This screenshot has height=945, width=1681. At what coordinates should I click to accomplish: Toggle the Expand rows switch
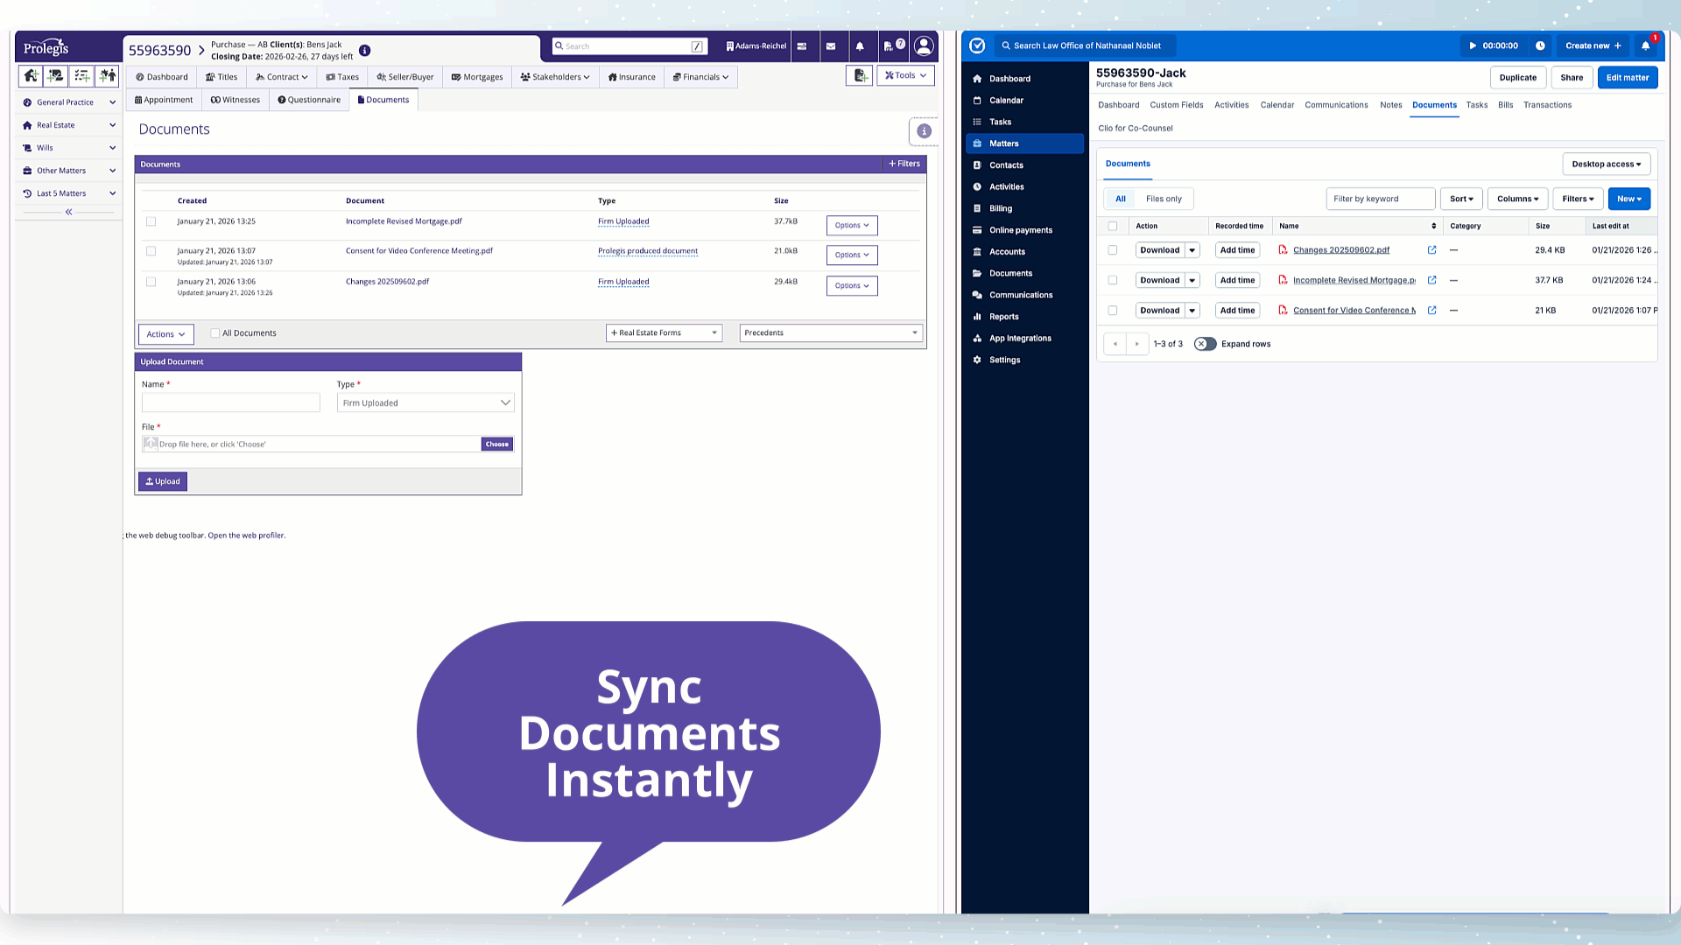(x=1206, y=344)
